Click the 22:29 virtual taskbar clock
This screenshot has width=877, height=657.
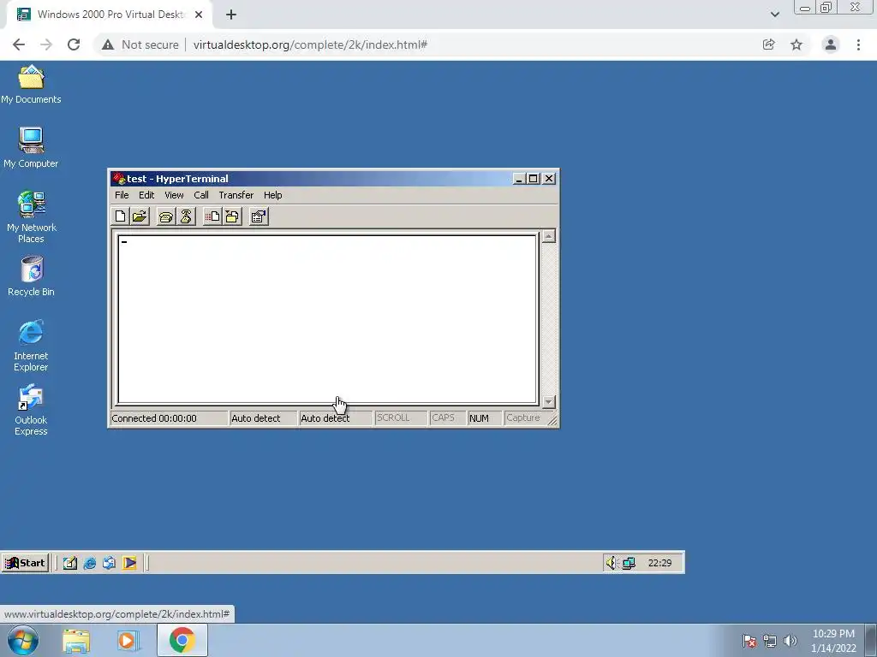660,563
